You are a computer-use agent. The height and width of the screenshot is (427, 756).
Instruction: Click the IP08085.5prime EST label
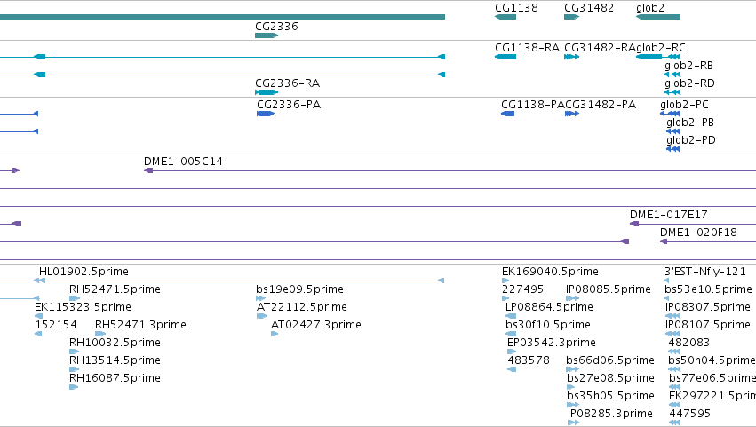pyautogui.click(x=609, y=289)
